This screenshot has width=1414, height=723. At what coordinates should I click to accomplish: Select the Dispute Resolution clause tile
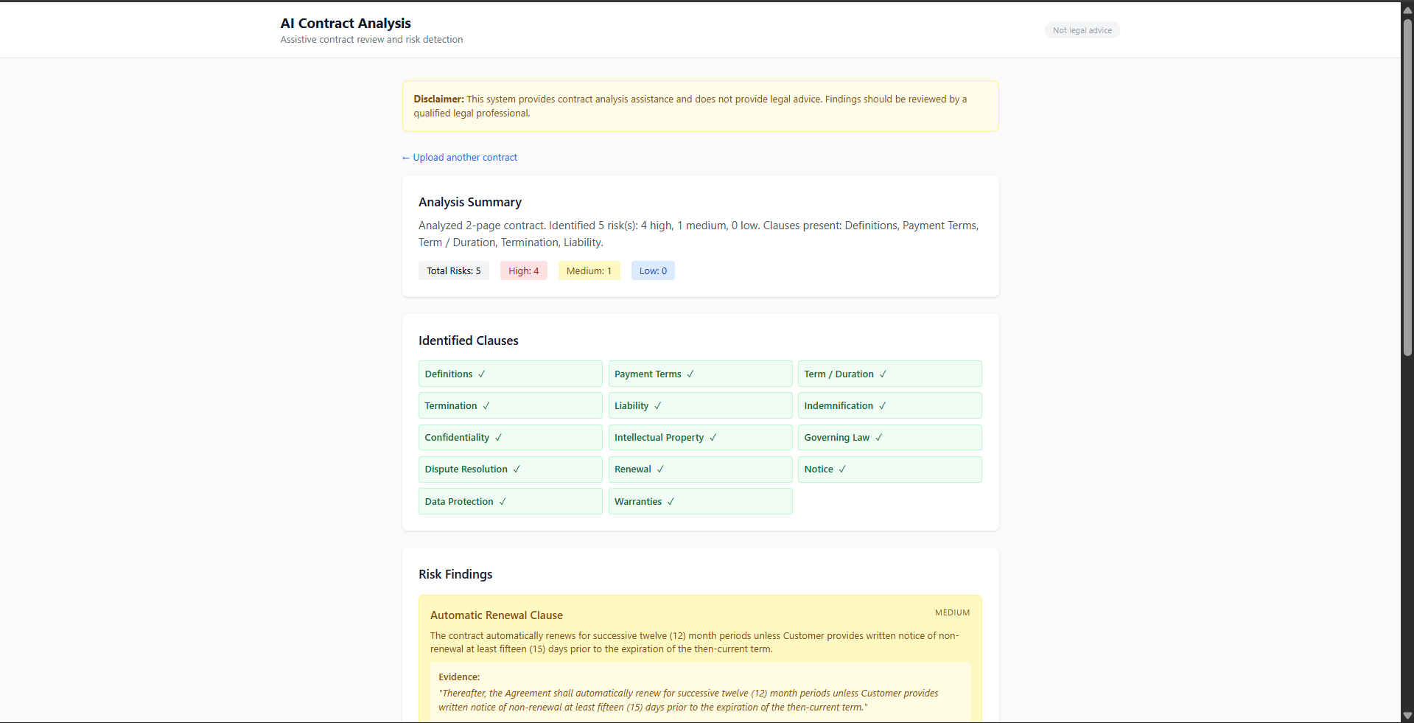(x=511, y=469)
